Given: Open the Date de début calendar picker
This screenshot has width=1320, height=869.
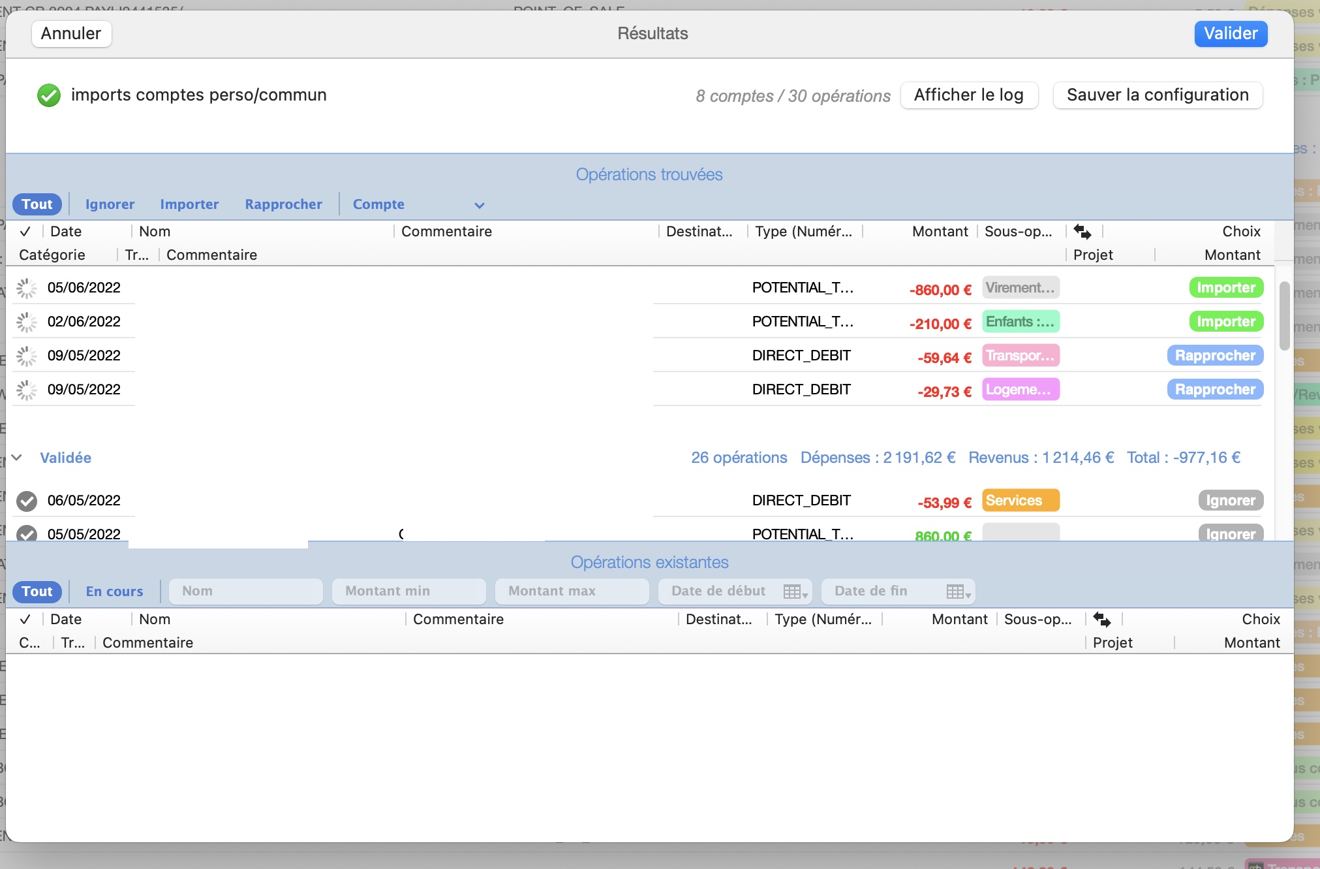Looking at the screenshot, I should pos(795,592).
